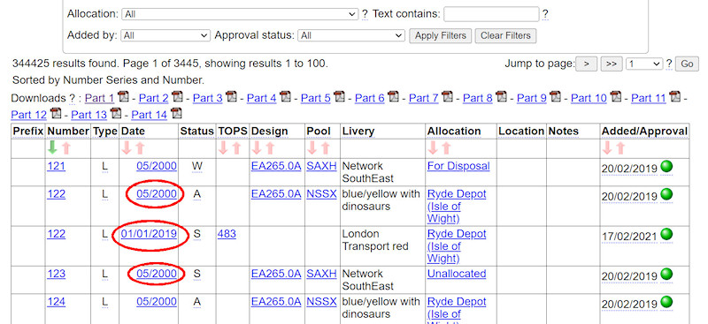This screenshot has height=324, width=708.
Task: Open the Part 6 PDF download icon
Action: click(x=393, y=96)
